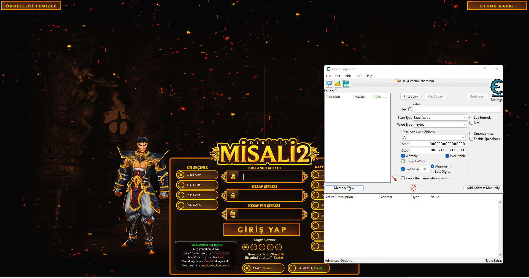Viewport: 529px width, 278px height.
Task: Click the Memory View button
Action: tap(344, 188)
